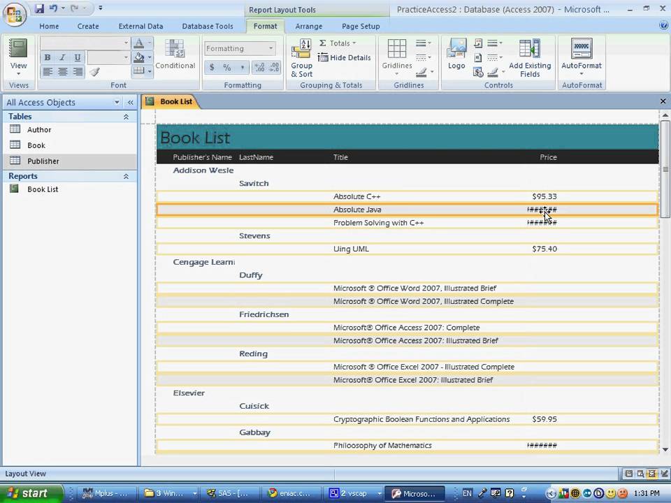Switch to Report View status icon
The width and height of the screenshot is (671, 503).
tap(628, 474)
